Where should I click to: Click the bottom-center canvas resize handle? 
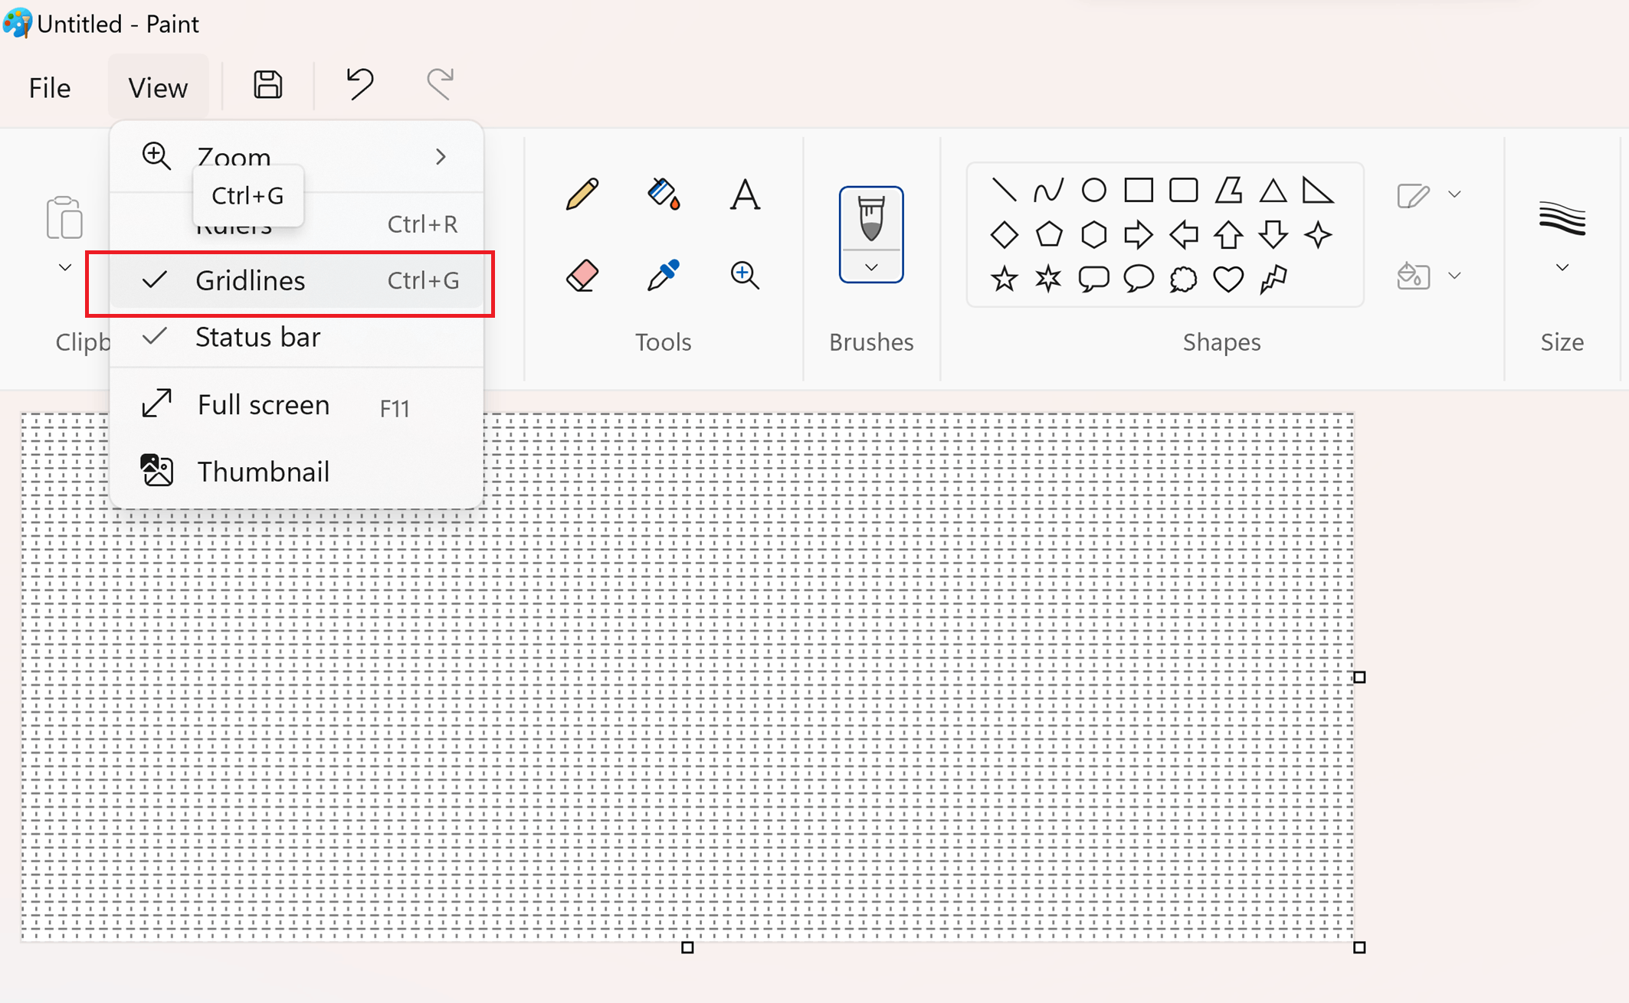point(687,947)
